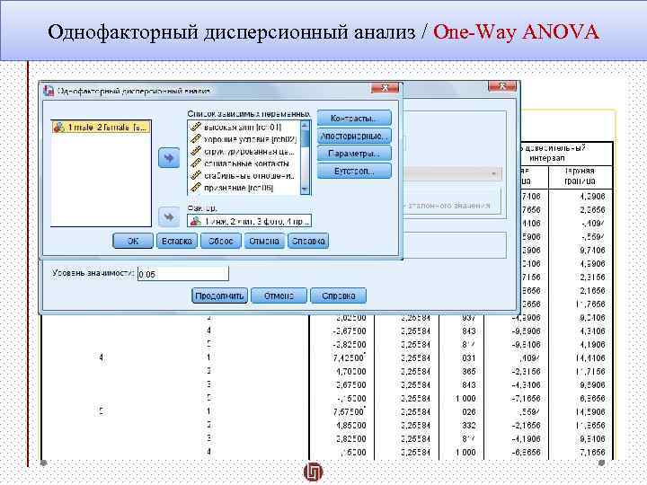Click the table cell 7,57500
This screenshot has width=647, height=485.
click(349, 411)
